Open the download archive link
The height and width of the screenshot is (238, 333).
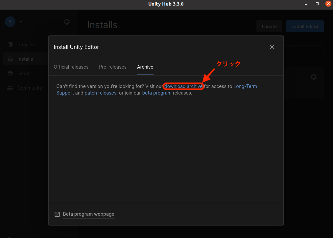[x=183, y=86]
